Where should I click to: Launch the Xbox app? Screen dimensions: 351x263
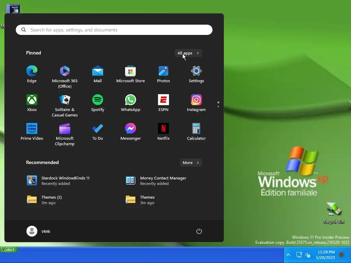click(x=32, y=103)
